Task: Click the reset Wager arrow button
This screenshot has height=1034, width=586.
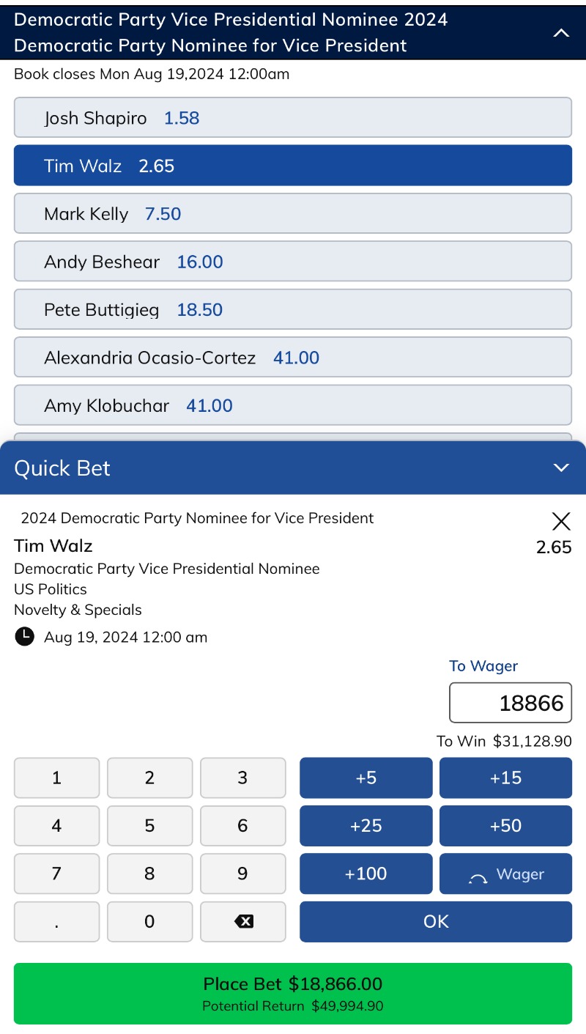Action: (x=505, y=874)
